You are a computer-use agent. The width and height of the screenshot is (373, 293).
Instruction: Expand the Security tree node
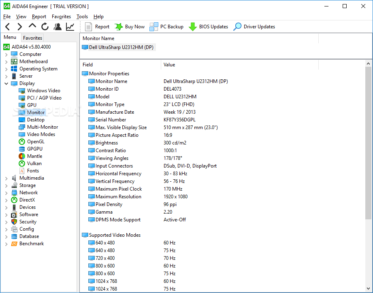pos(6,222)
